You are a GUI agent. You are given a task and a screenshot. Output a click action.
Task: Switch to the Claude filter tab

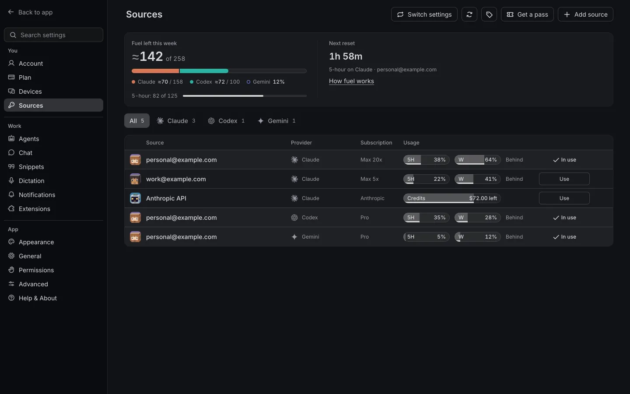(176, 121)
